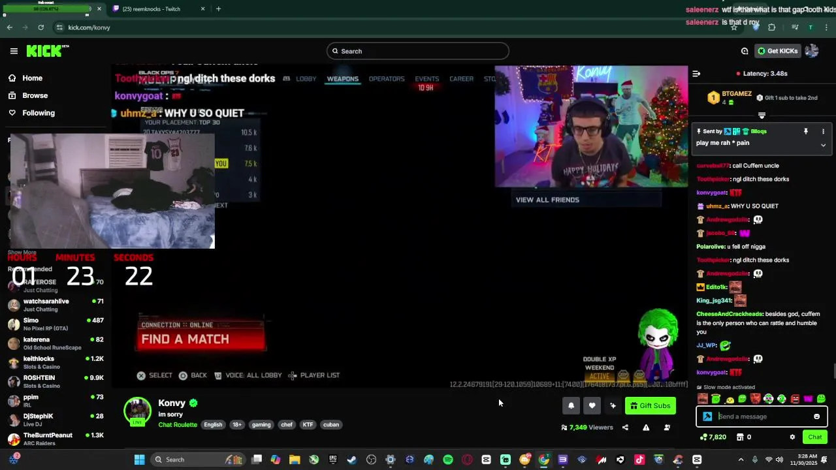Select the cuban tag

tap(331, 425)
